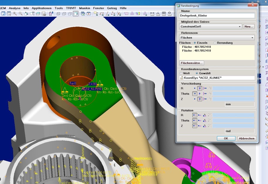
Task: Click the Abbrechen button
Action: (x=247, y=139)
